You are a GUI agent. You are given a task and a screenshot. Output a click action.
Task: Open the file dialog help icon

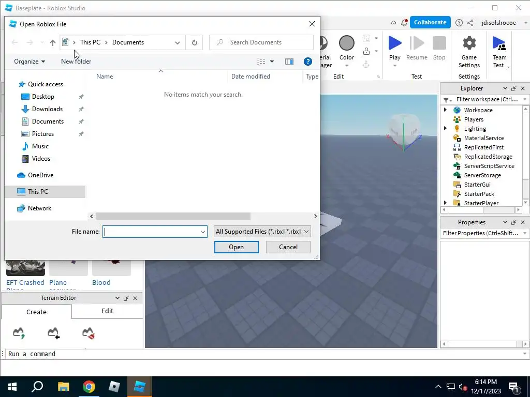coord(307,62)
